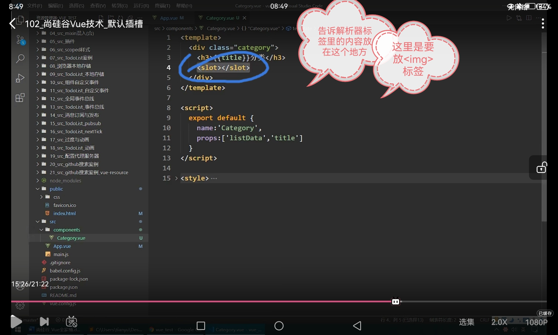Screen dimensions: 558x335
Task: Go back using the top-left arrow
Action: click(x=12, y=23)
